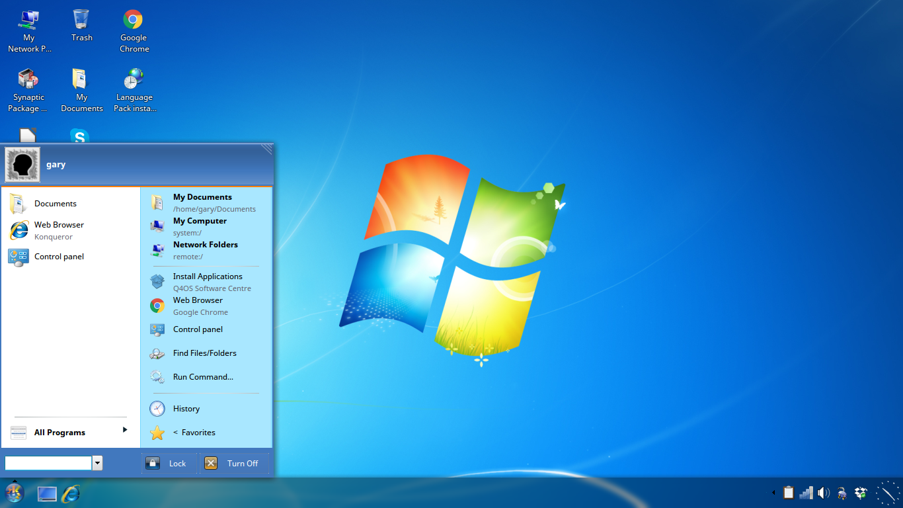
Task: Open My Network Places desktop icon
Action: (x=28, y=31)
